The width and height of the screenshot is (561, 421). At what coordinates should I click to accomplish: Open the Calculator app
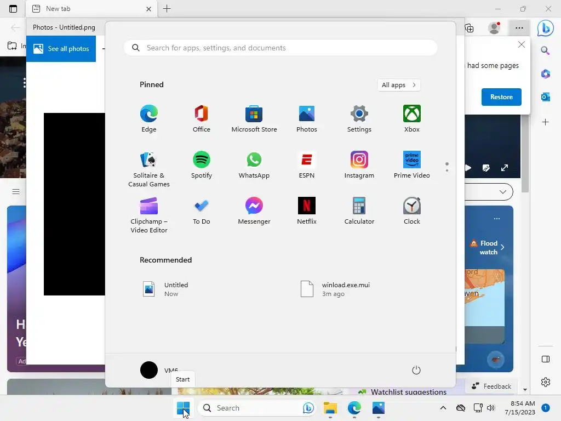[359, 211]
